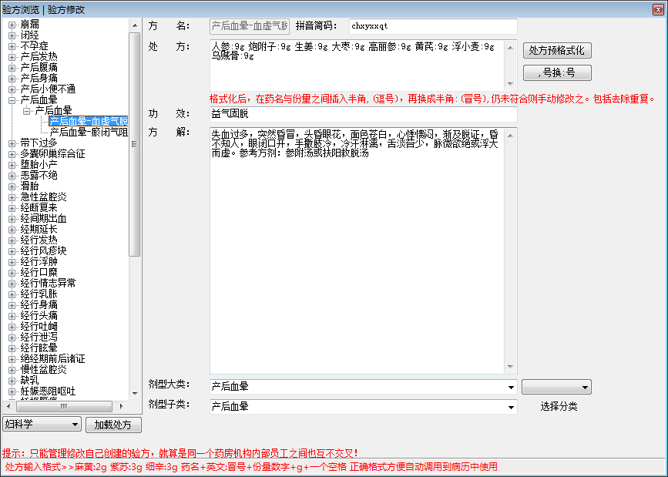Switch to the 验方浏览 tab
The height and width of the screenshot is (477, 668).
click(22, 9)
